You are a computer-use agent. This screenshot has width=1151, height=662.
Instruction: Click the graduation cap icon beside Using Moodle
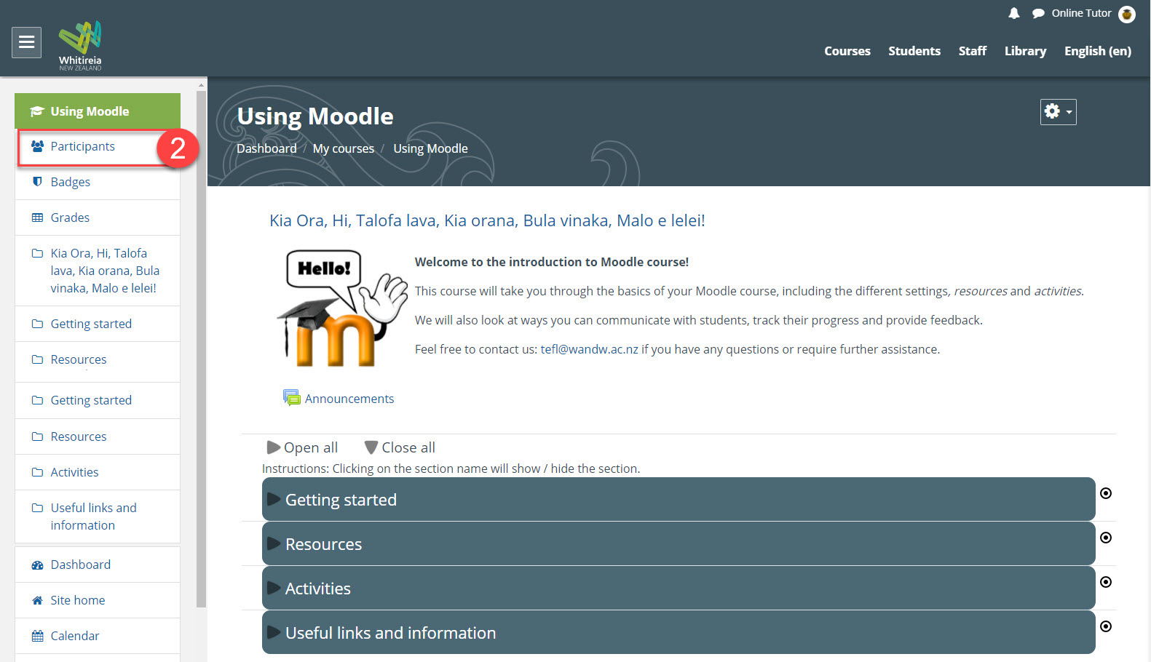37,111
